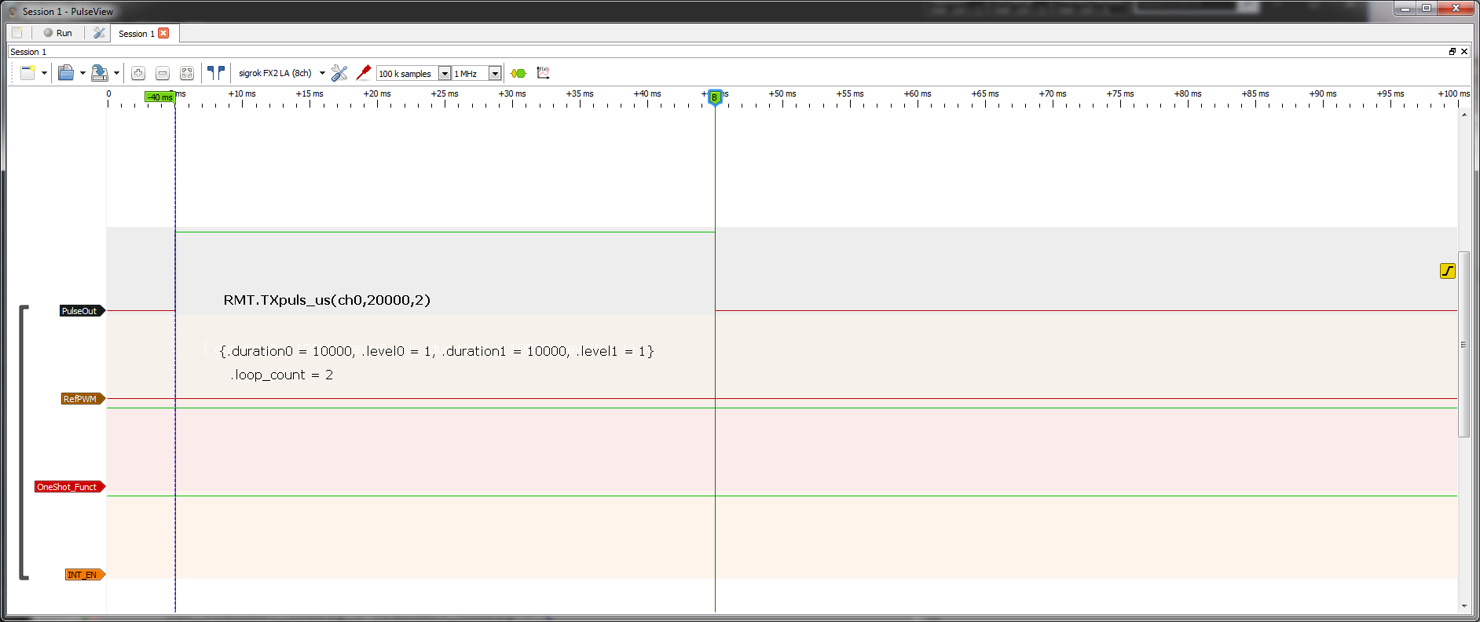Select the OneShot_Funct channel label
The image size is (1480, 622).
tap(70, 487)
